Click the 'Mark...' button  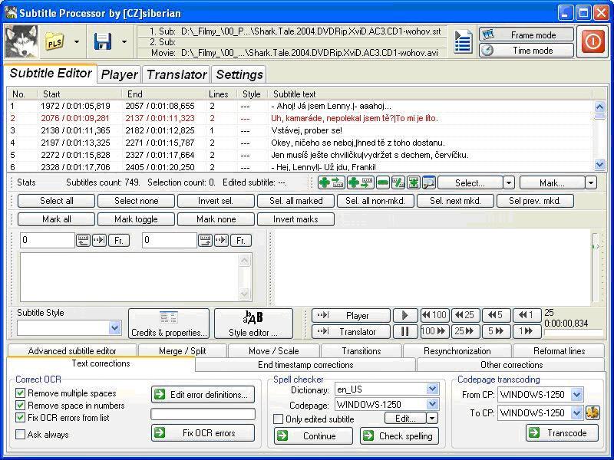pyautogui.click(x=552, y=182)
